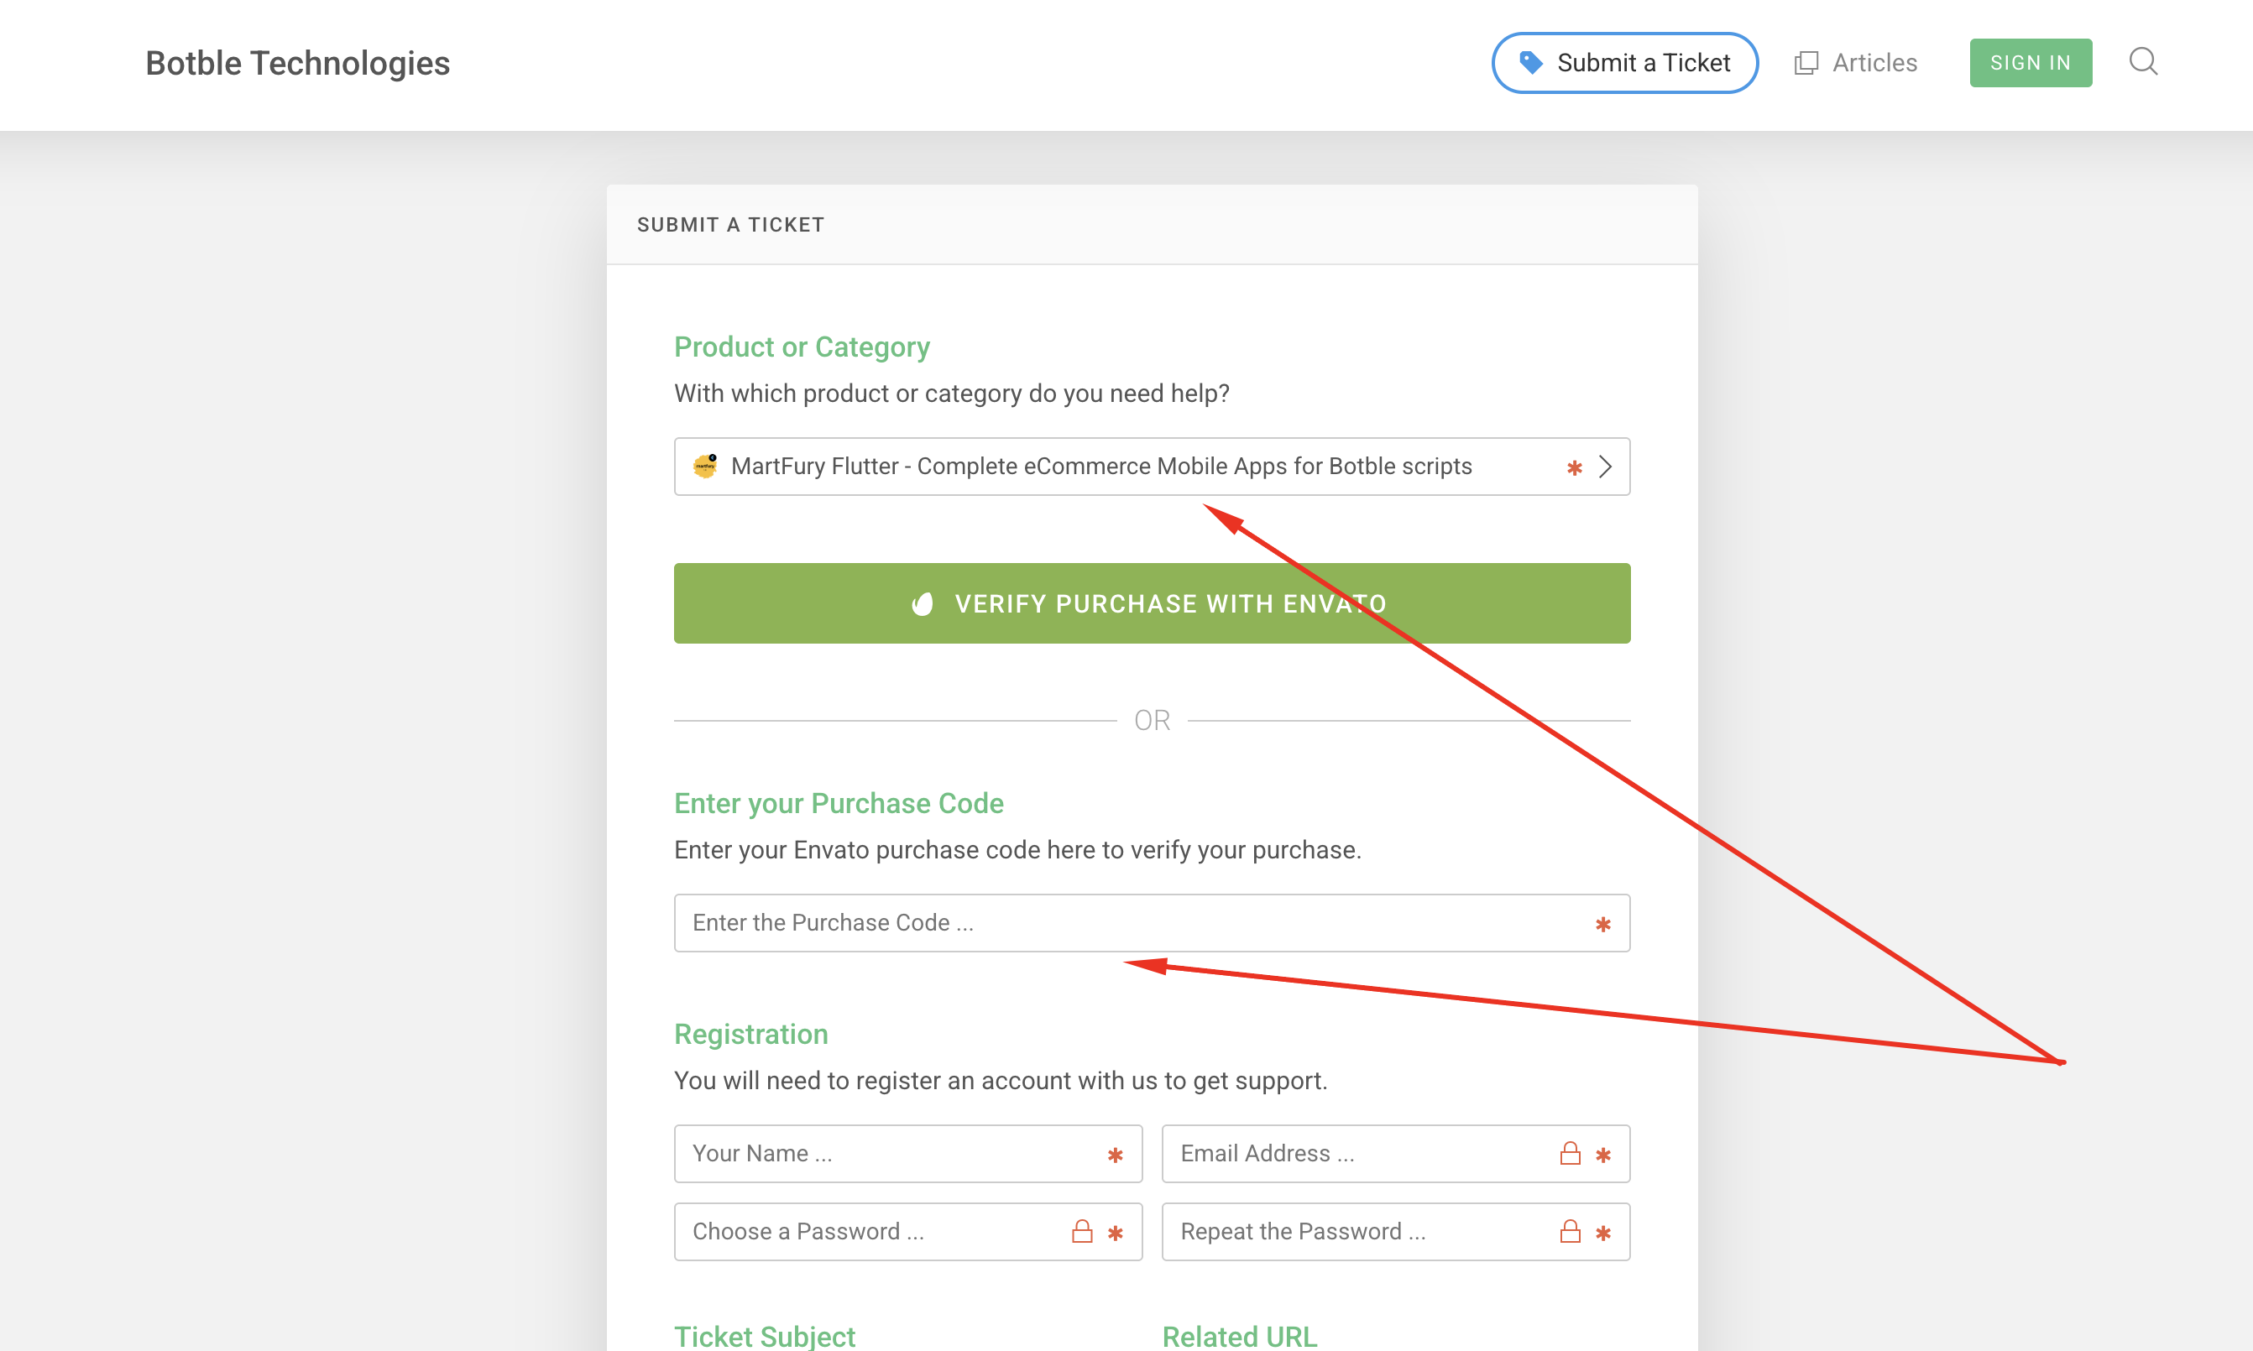The image size is (2253, 1351).
Task: Click the lock icon in Repeat the Password field
Action: 1570,1232
